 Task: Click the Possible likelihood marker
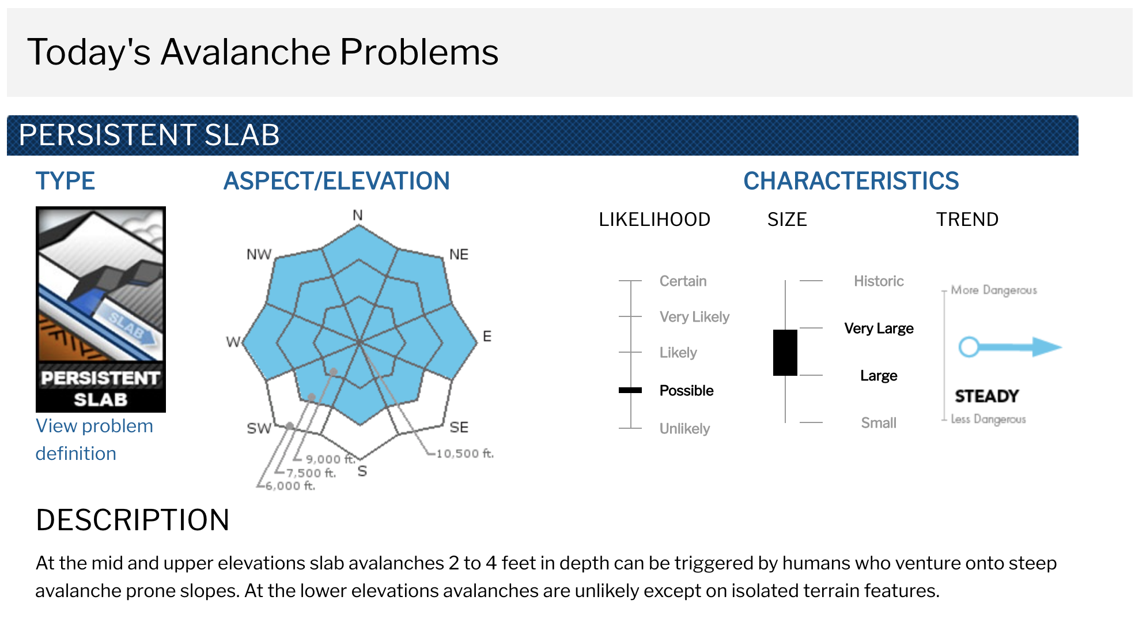[630, 390]
